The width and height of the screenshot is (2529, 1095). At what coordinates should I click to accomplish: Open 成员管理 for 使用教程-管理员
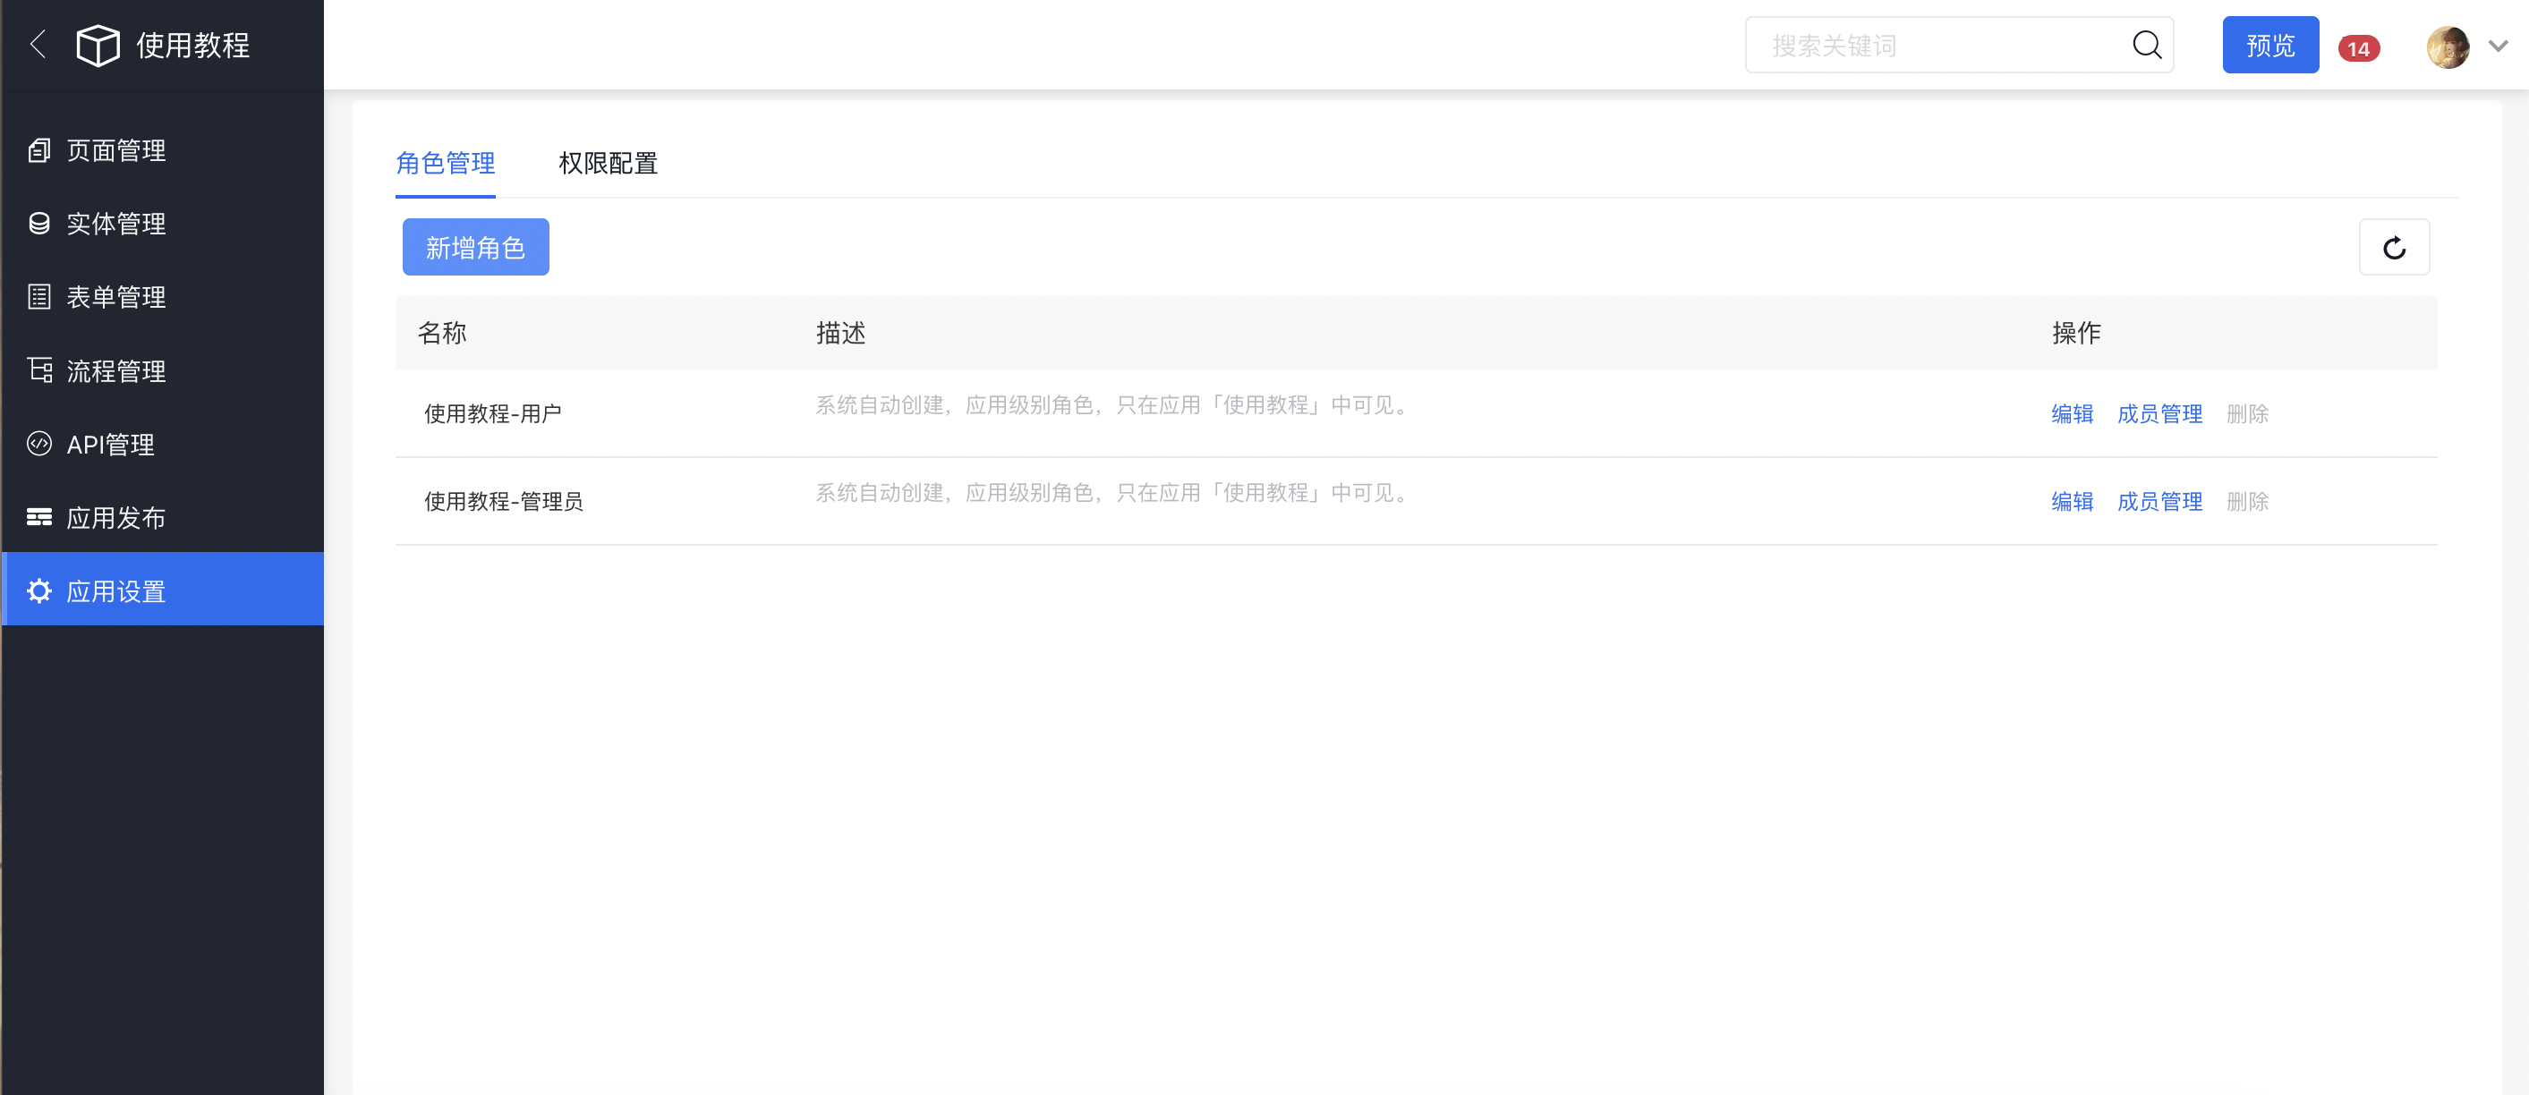tap(2159, 501)
